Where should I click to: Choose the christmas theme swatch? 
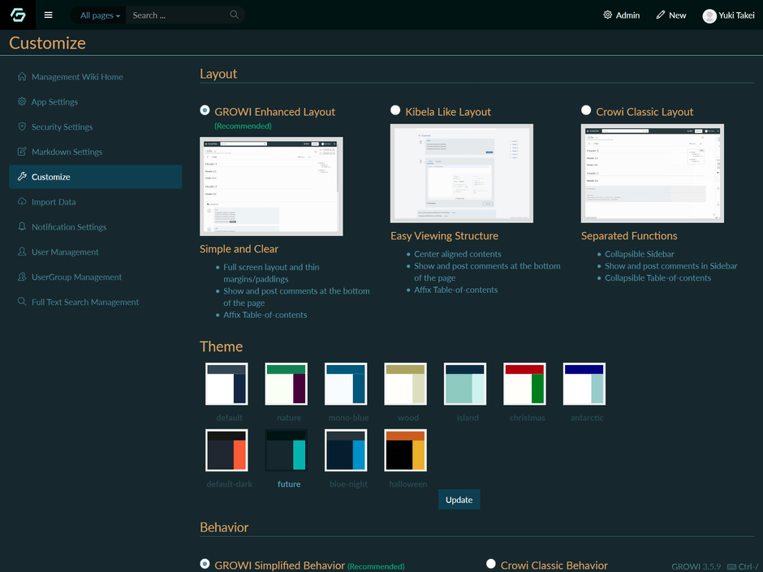[524, 384]
